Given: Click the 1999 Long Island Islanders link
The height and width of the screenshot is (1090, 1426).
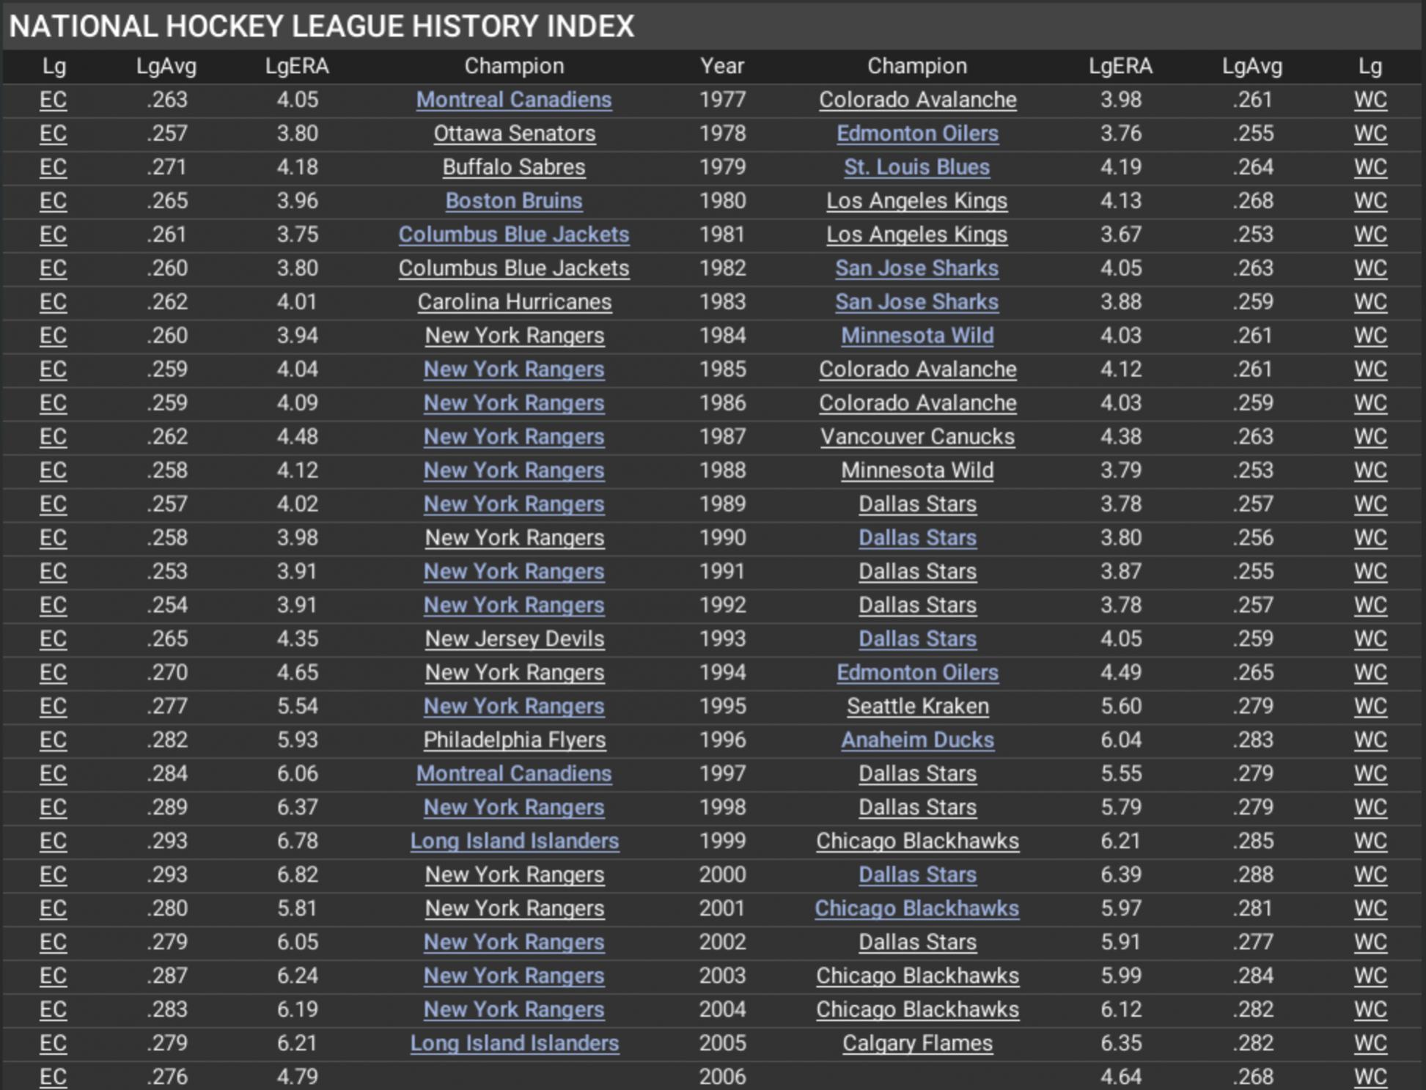Looking at the screenshot, I should pos(513,842).
